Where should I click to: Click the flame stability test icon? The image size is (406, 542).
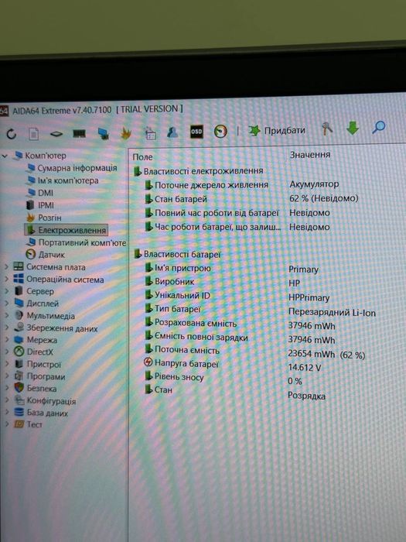(125, 133)
